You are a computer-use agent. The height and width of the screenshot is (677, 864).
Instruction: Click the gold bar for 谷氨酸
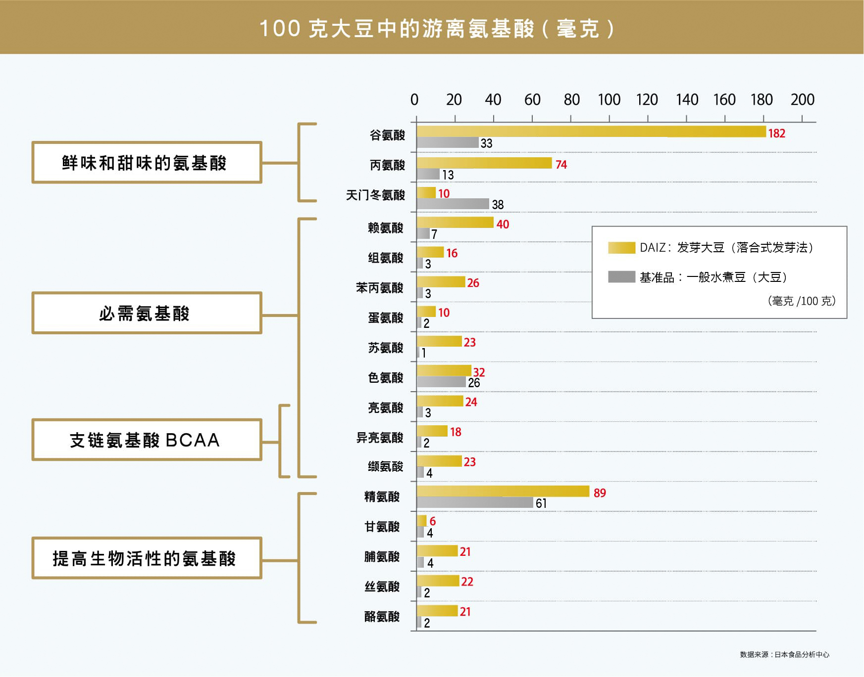click(591, 132)
